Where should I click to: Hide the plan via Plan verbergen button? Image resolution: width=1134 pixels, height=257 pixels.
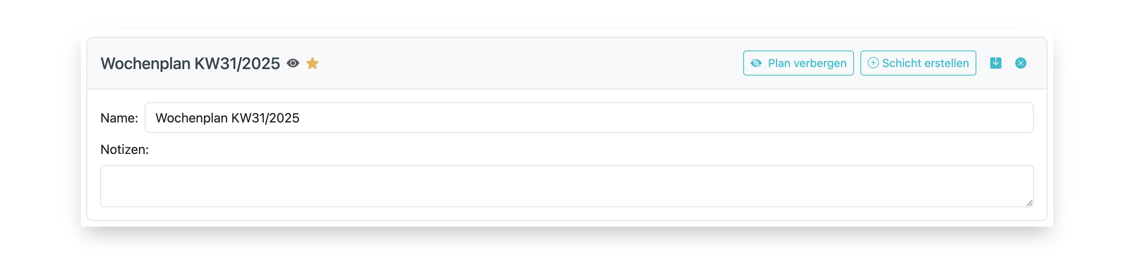tap(798, 63)
